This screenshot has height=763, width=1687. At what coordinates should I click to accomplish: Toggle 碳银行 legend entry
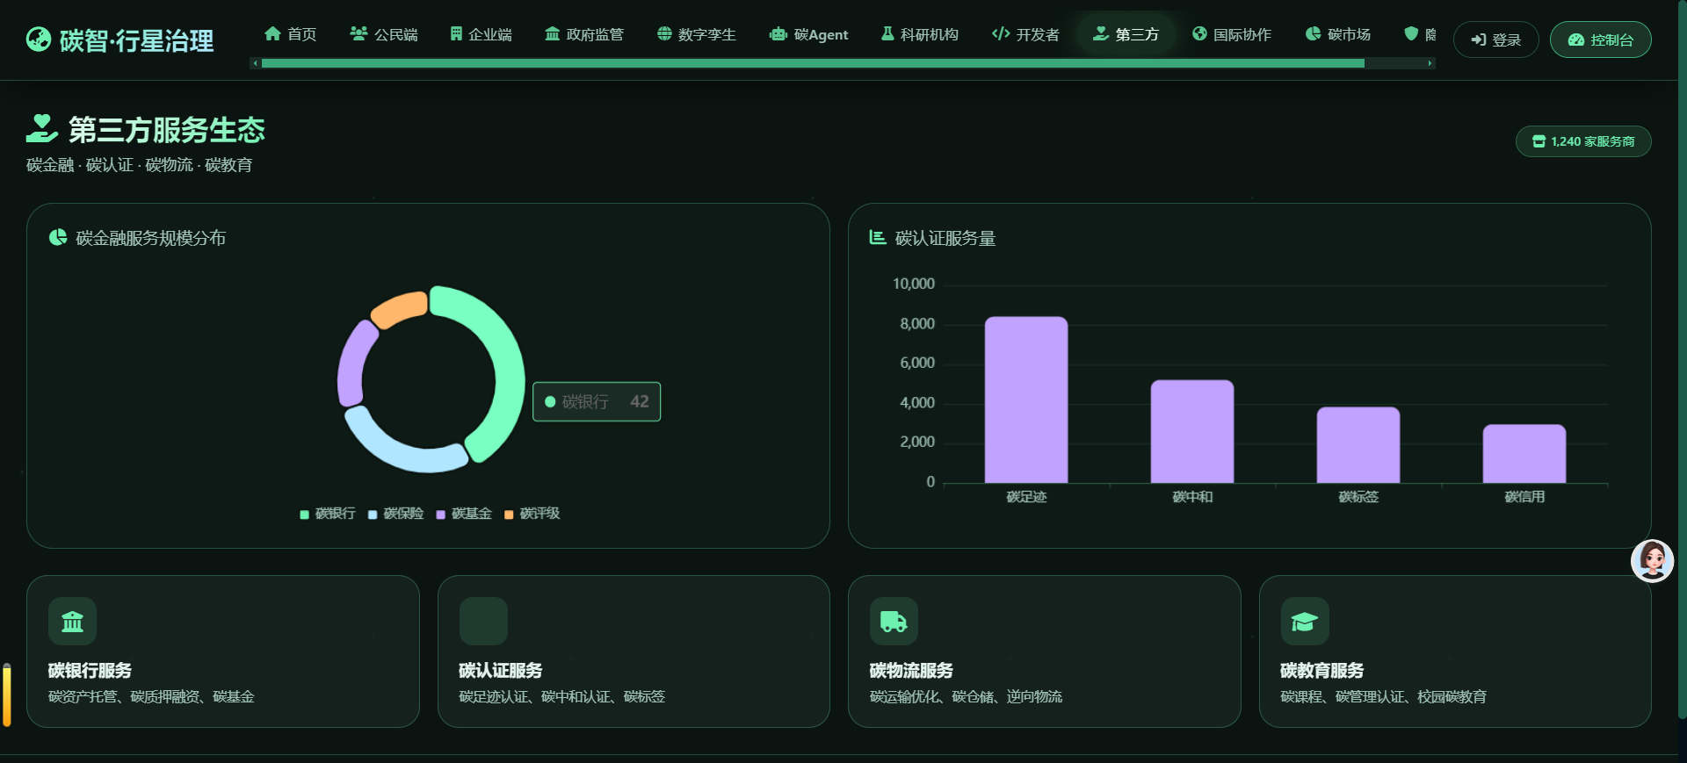(328, 514)
